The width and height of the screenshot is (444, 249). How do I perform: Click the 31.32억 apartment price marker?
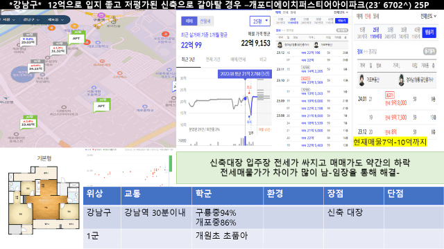point(58,49)
